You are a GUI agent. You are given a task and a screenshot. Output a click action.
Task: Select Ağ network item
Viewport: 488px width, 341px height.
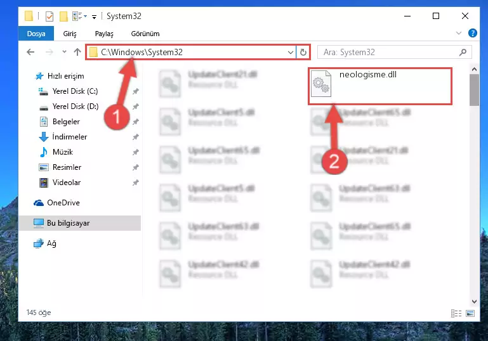(x=51, y=243)
